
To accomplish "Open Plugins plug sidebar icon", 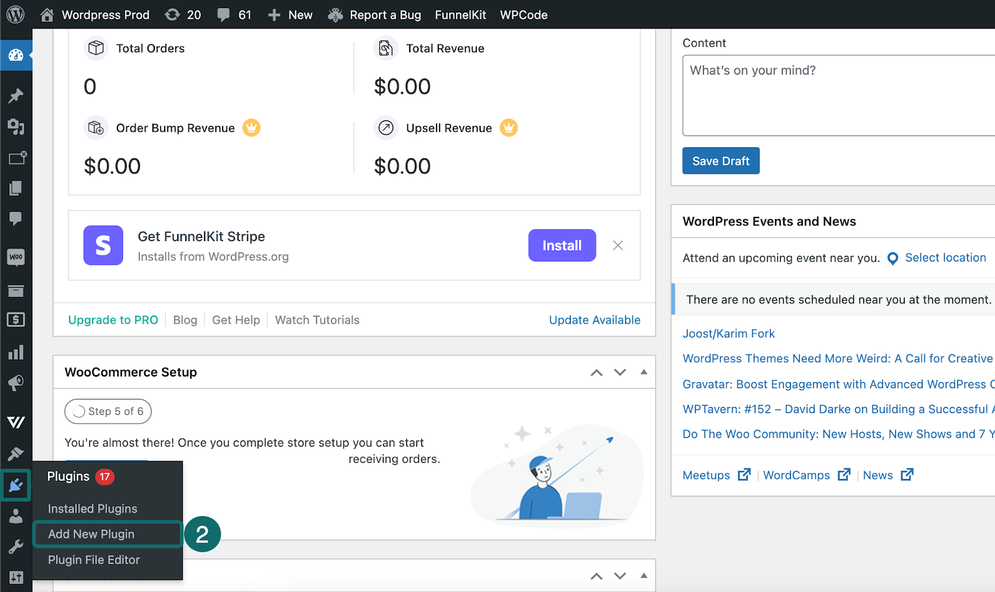I will [x=16, y=485].
